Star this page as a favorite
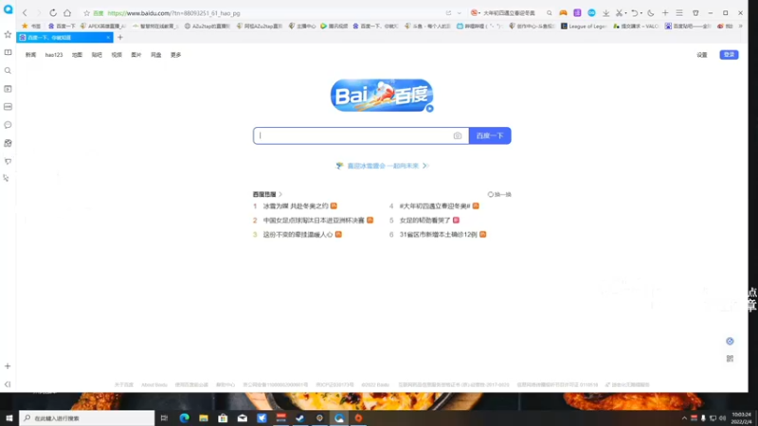The image size is (758, 426). pyautogui.click(x=86, y=13)
